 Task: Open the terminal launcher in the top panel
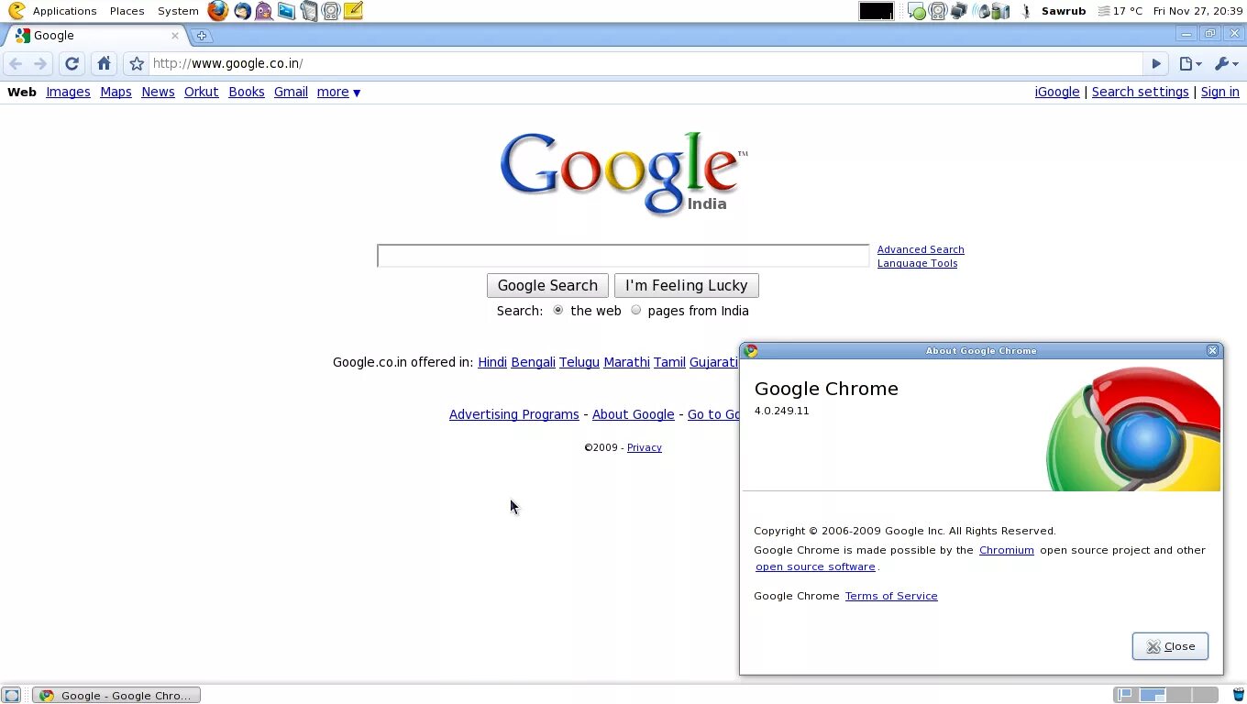[287, 11]
